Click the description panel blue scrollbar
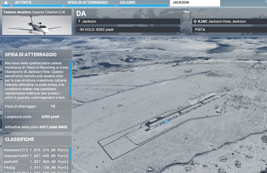 (70, 79)
